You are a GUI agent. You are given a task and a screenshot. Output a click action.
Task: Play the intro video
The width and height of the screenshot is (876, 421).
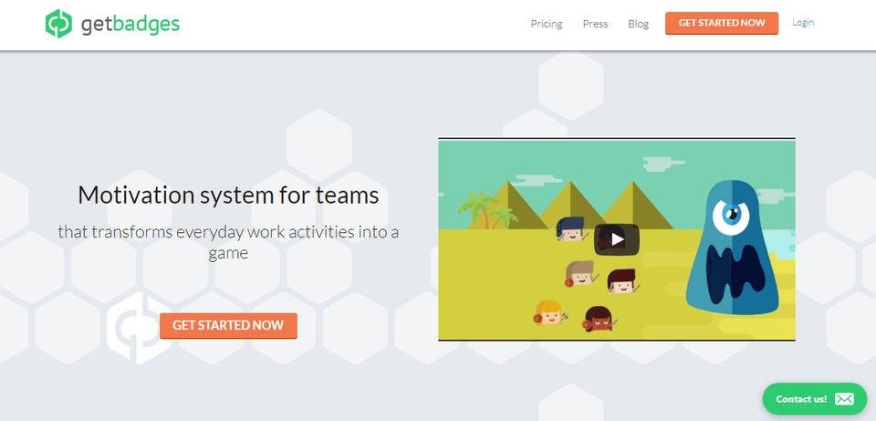pyautogui.click(x=616, y=239)
